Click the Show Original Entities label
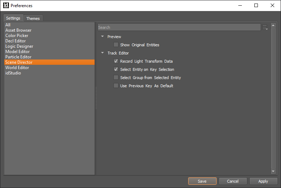 tap(139, 45)
